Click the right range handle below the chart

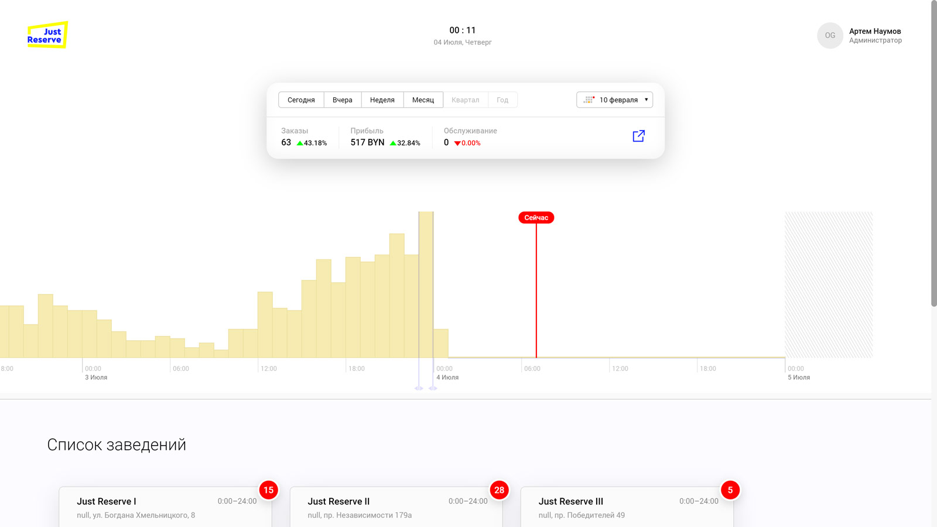(433, 388)
